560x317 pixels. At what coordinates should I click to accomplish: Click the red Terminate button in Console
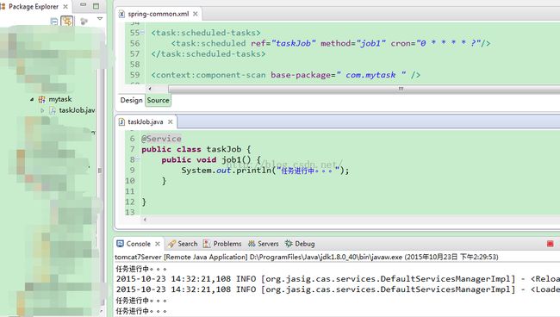550,244
